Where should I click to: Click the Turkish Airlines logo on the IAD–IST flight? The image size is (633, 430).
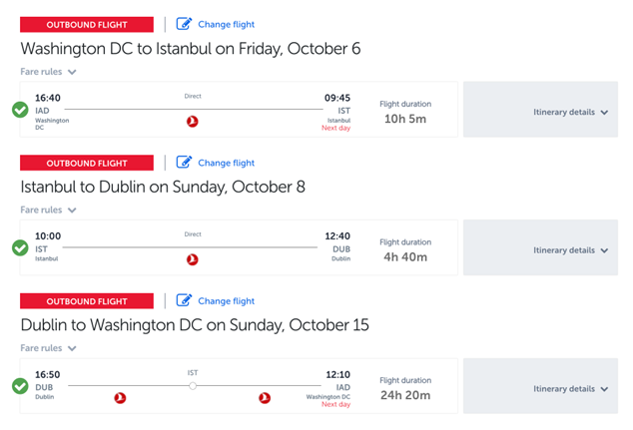coord(193,121)
